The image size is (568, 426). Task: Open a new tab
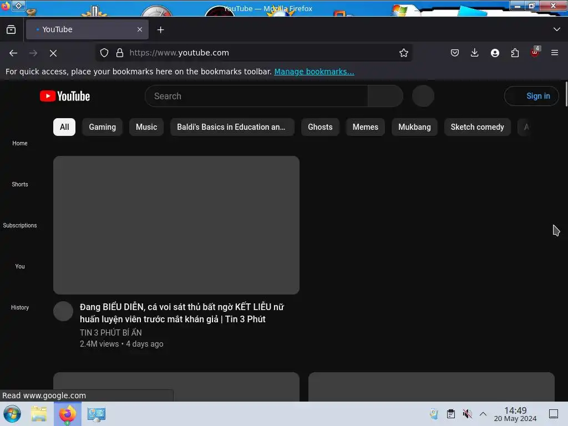tap(160, 30)
